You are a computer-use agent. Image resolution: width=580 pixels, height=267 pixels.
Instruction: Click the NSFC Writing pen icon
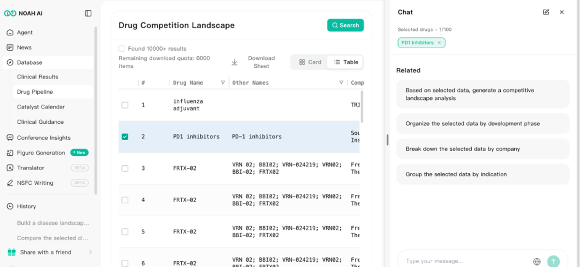tap(10, 183)
